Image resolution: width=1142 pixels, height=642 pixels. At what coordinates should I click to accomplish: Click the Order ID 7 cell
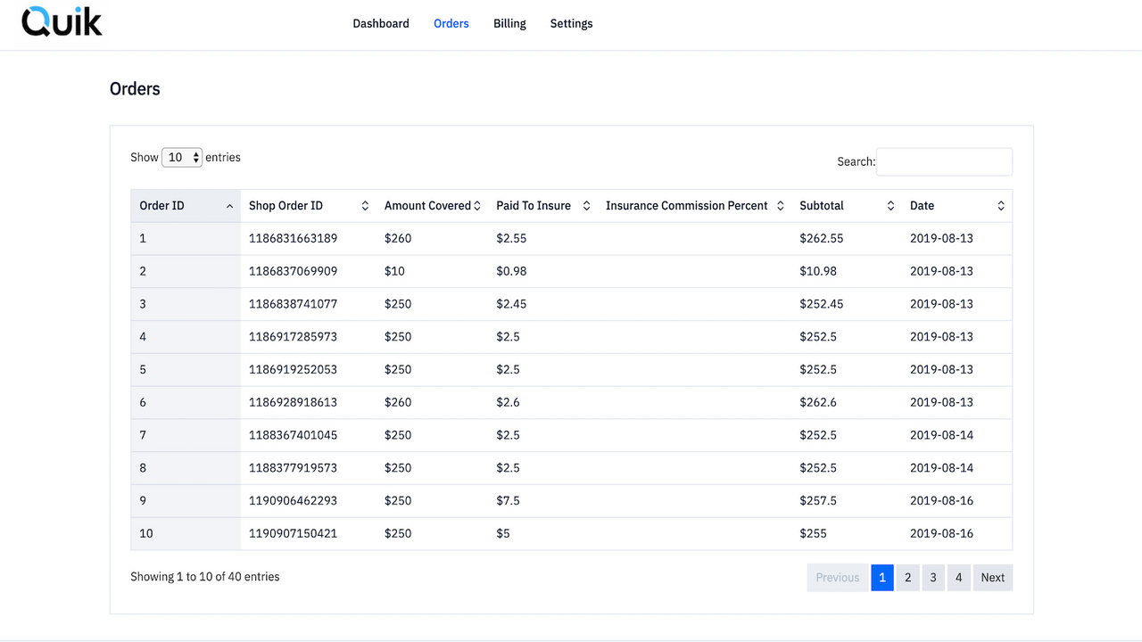coord(186,435)
